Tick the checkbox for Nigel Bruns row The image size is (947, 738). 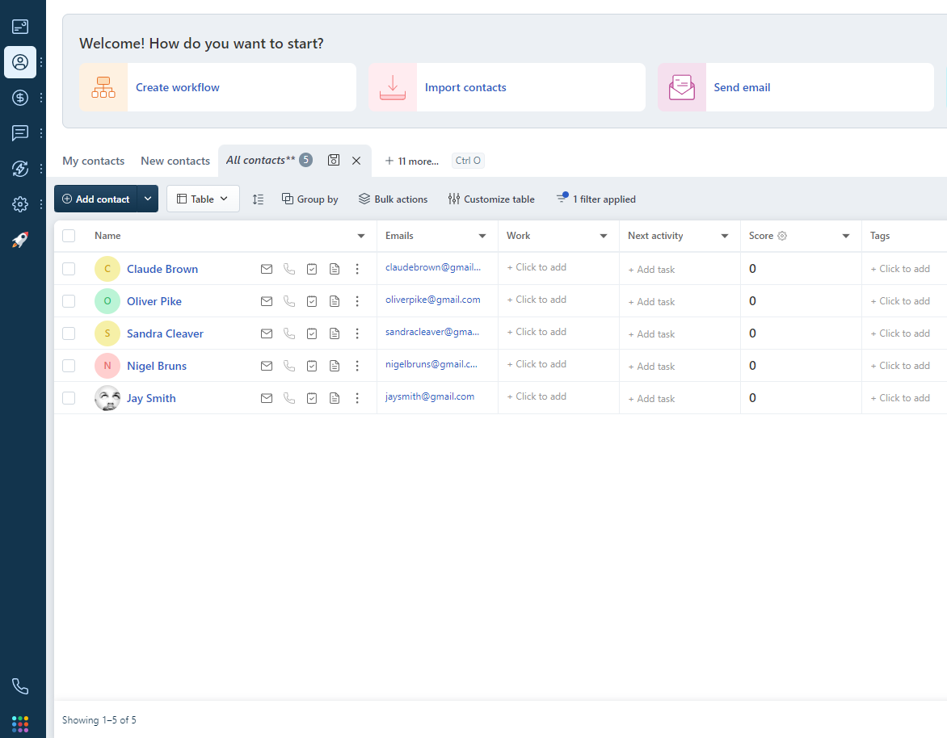[69, 365]
